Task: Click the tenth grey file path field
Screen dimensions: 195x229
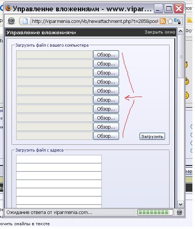Action: click(54, 136)
